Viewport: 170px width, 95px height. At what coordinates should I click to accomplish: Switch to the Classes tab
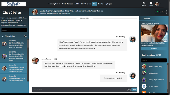[x=147, y=18]
